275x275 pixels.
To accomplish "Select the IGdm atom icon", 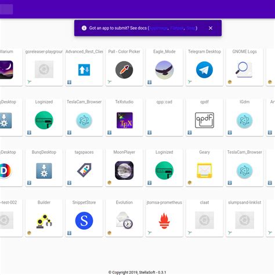I will point(244,121).
